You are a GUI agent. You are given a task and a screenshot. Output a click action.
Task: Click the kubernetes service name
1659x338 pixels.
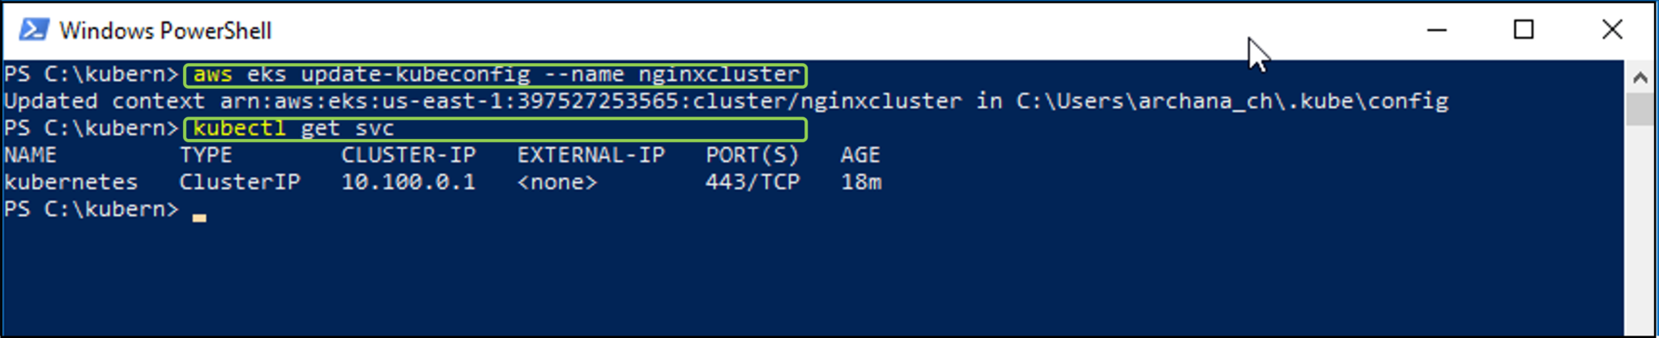pyautogui.click(x=71, y=182)
